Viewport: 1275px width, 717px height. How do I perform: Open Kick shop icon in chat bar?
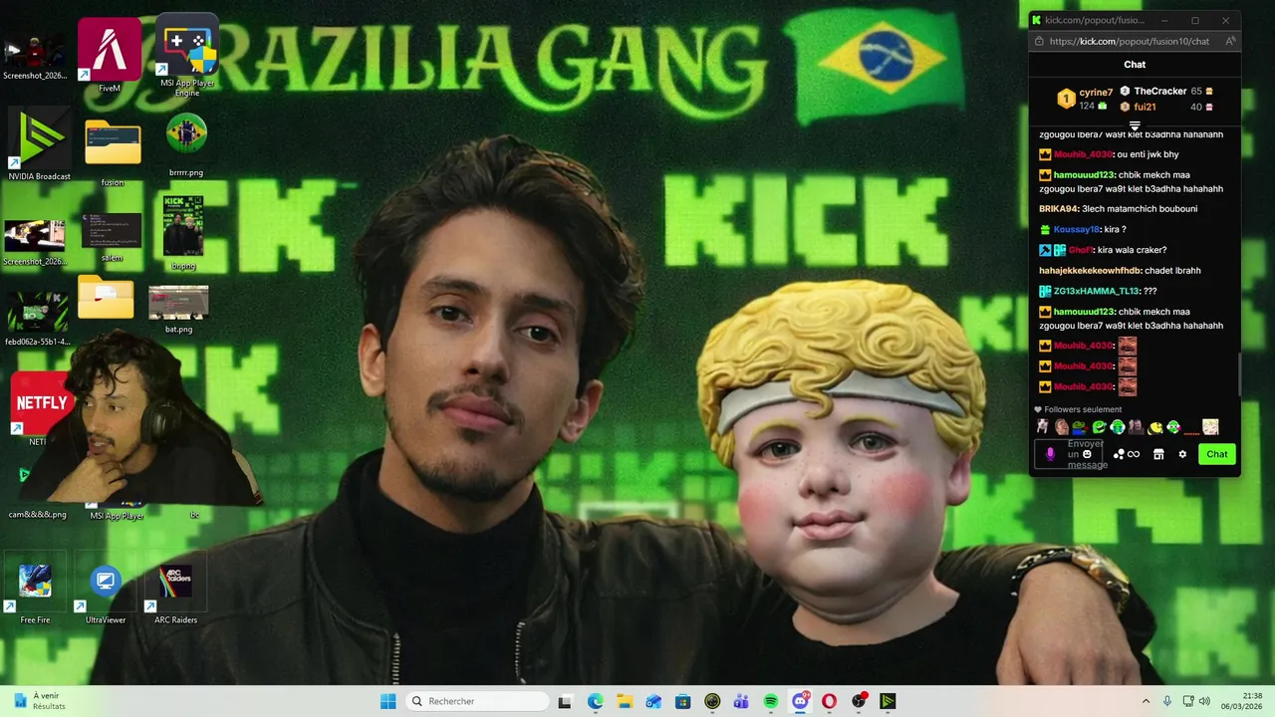tap(1158, 454)
